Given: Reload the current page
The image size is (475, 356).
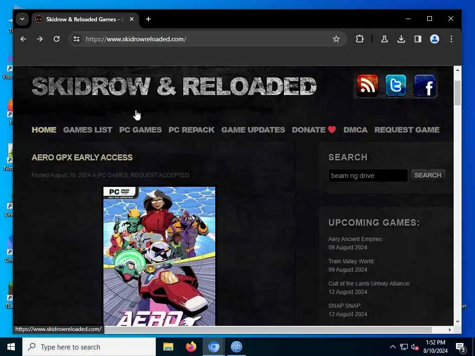Looking at the screenshot, I should point(56,39).
